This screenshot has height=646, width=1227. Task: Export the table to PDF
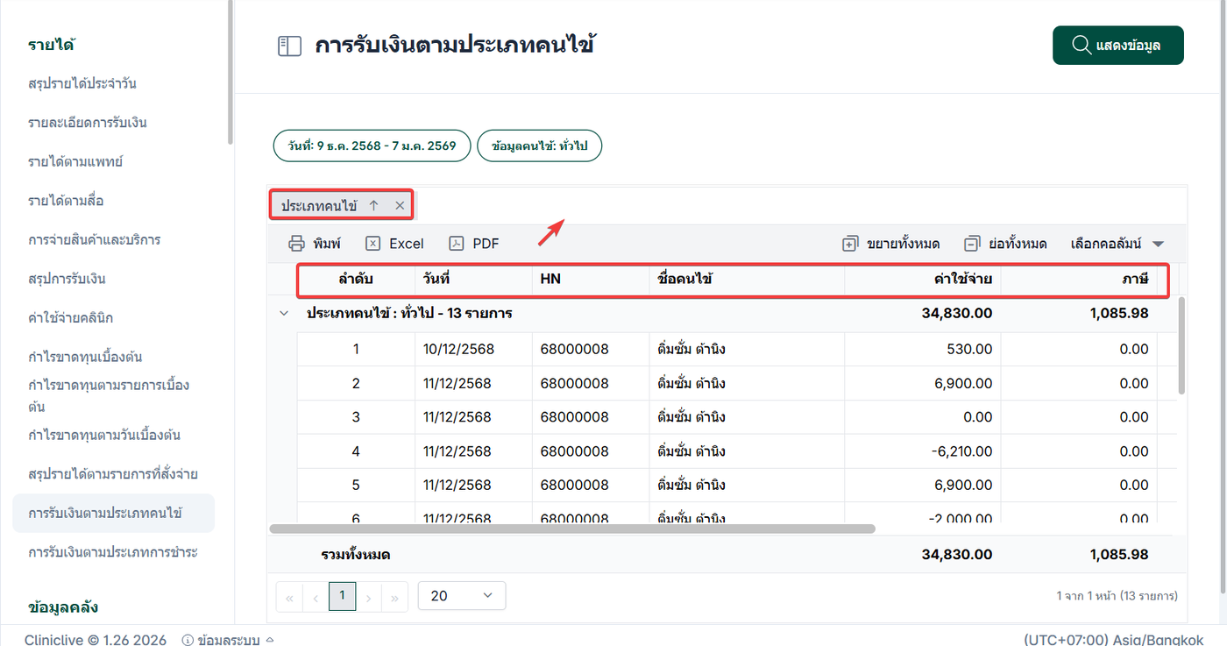pos(474,244)
